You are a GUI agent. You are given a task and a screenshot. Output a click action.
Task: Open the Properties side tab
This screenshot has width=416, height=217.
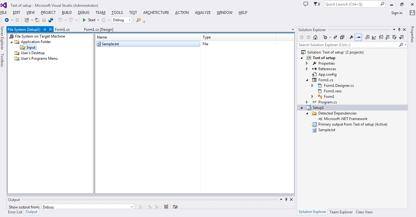(412, 34)
